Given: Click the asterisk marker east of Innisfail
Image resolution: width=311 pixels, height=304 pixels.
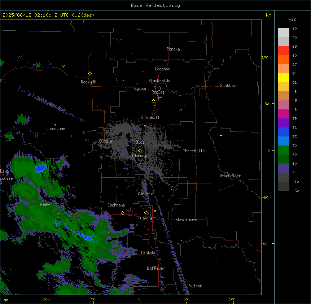Looking at the screenshot, I should point(181,109).
